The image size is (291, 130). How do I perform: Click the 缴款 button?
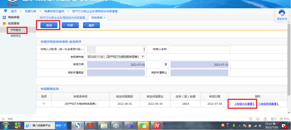click(x=92, y=25)
